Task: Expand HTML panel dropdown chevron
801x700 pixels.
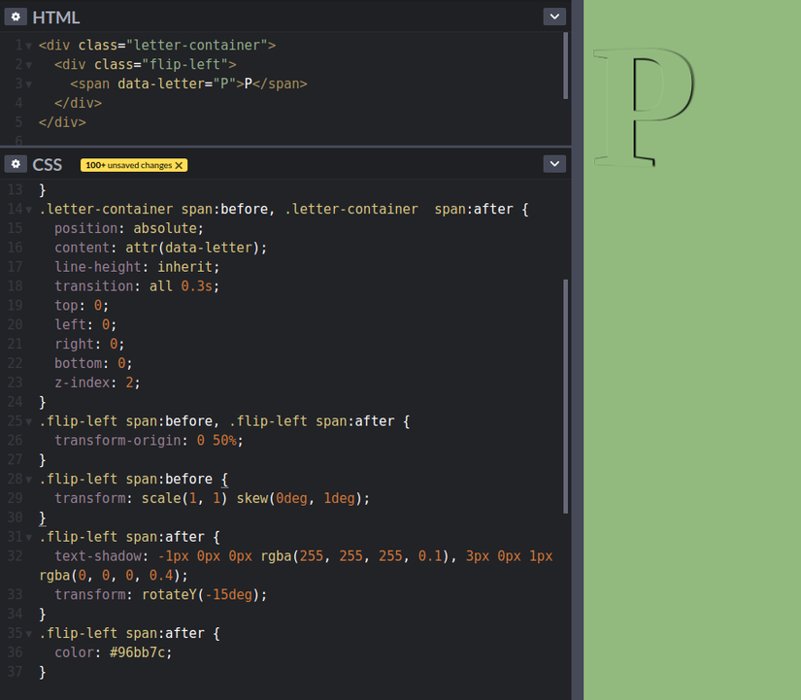Action: tap(554, 17)
